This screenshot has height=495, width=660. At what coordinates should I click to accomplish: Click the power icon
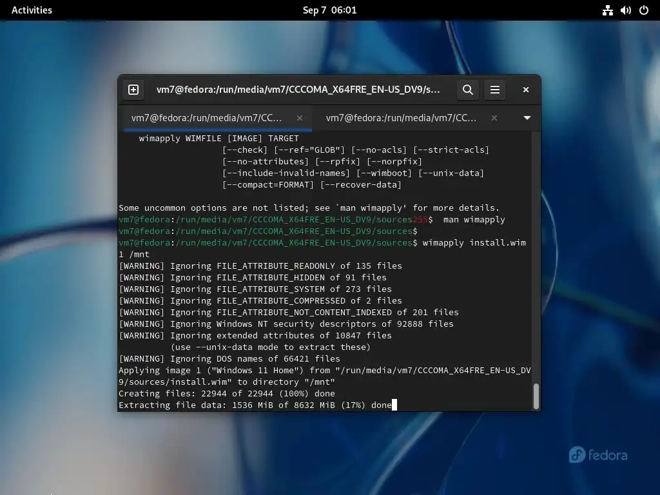click(644, 10)
